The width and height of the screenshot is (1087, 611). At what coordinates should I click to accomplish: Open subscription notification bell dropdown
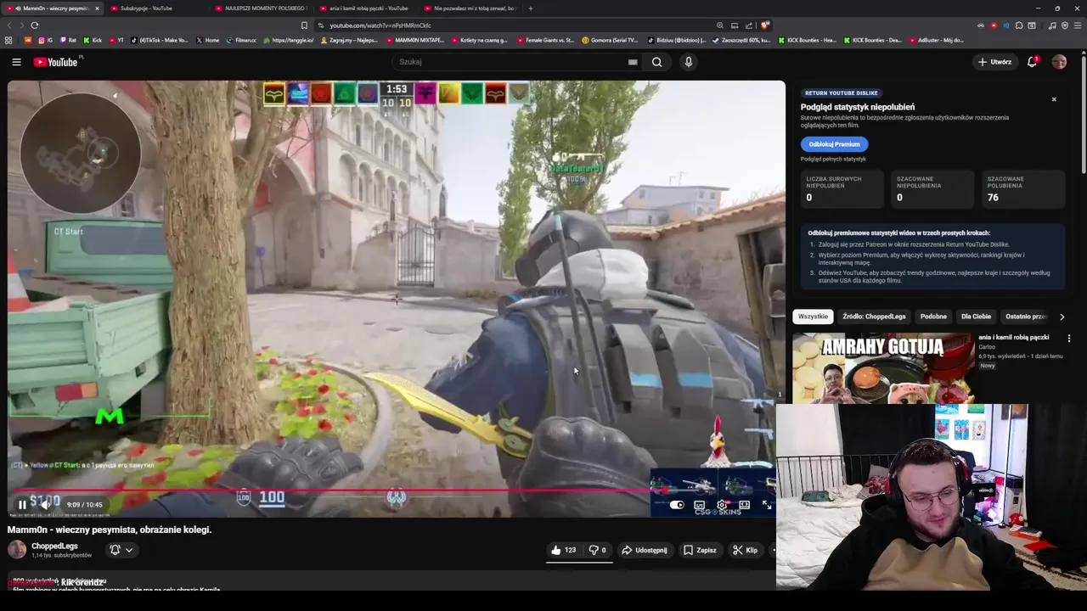point(121,550)
